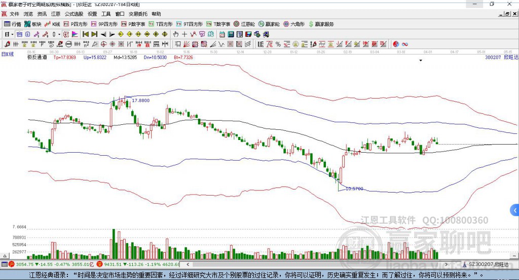Viewport: 519px width, 280px height.
Task: Select the crosshair cursor tool
Action: [184, 34]
